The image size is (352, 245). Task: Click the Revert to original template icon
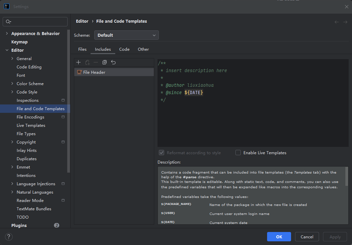[113, 62]
